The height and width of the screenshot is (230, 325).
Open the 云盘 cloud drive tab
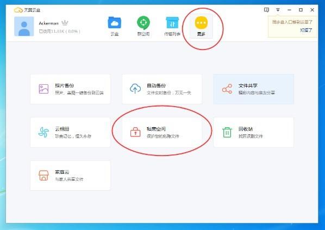(115, 26)
